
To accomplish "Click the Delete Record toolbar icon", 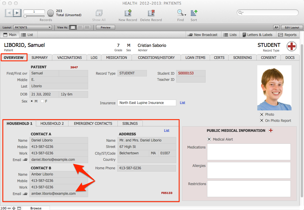I will tap(151, 13).
